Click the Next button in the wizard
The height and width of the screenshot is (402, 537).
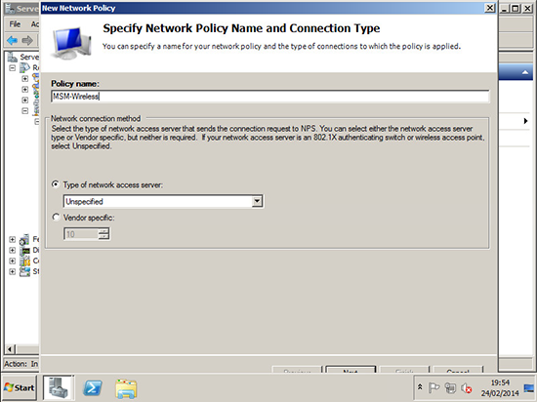pyautogui.click(x=351, y=370)
